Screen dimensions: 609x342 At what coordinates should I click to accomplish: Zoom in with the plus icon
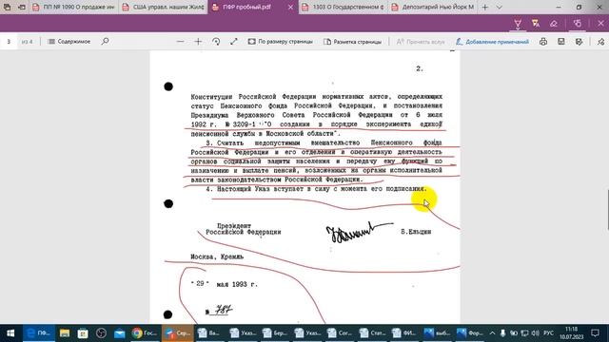[198, 41]
